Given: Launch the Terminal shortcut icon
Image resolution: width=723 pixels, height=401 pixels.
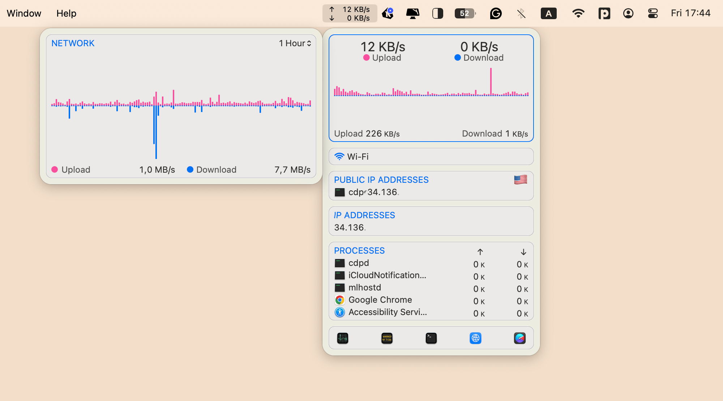Looking at the screenshot, I should coord(431,338).
